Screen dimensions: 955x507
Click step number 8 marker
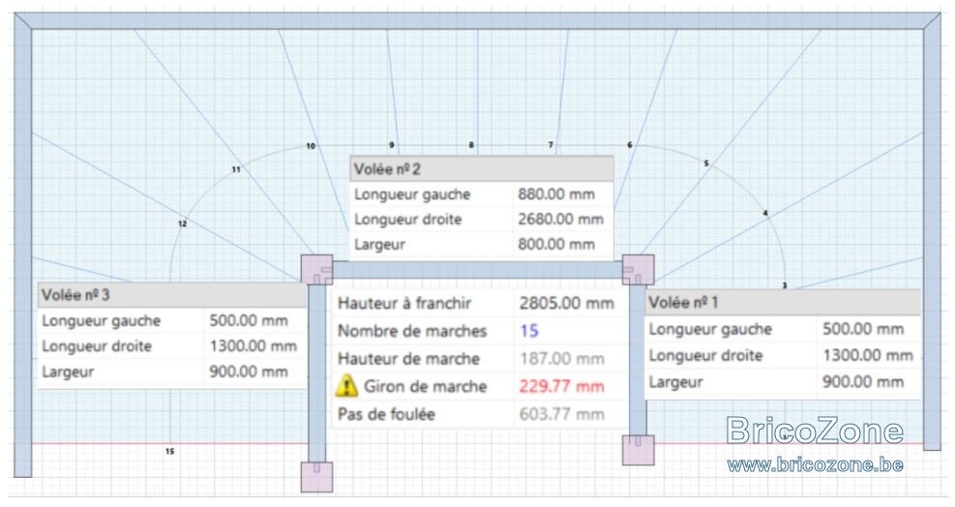coord(471,145)
